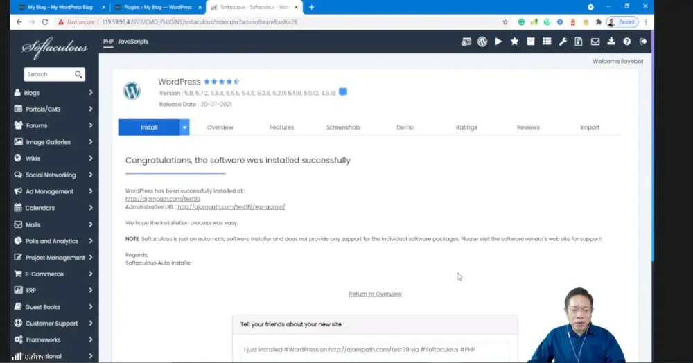Image resolution: width=693 pixels, height=363 pixels.
Task: Open the backups download icon in toolbar
Action: click(x=611, y=42)
